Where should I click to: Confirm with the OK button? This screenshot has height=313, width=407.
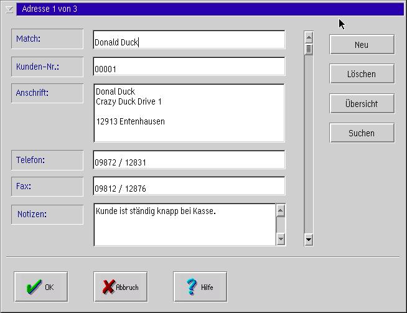tap(41, 287)
